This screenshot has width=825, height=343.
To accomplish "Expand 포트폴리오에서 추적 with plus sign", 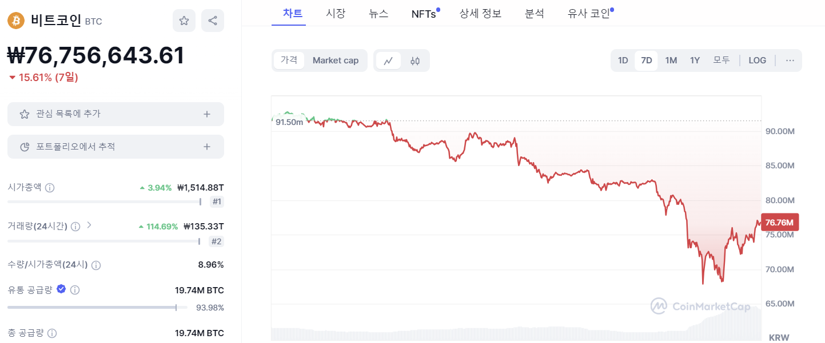I will pos(207,147).
